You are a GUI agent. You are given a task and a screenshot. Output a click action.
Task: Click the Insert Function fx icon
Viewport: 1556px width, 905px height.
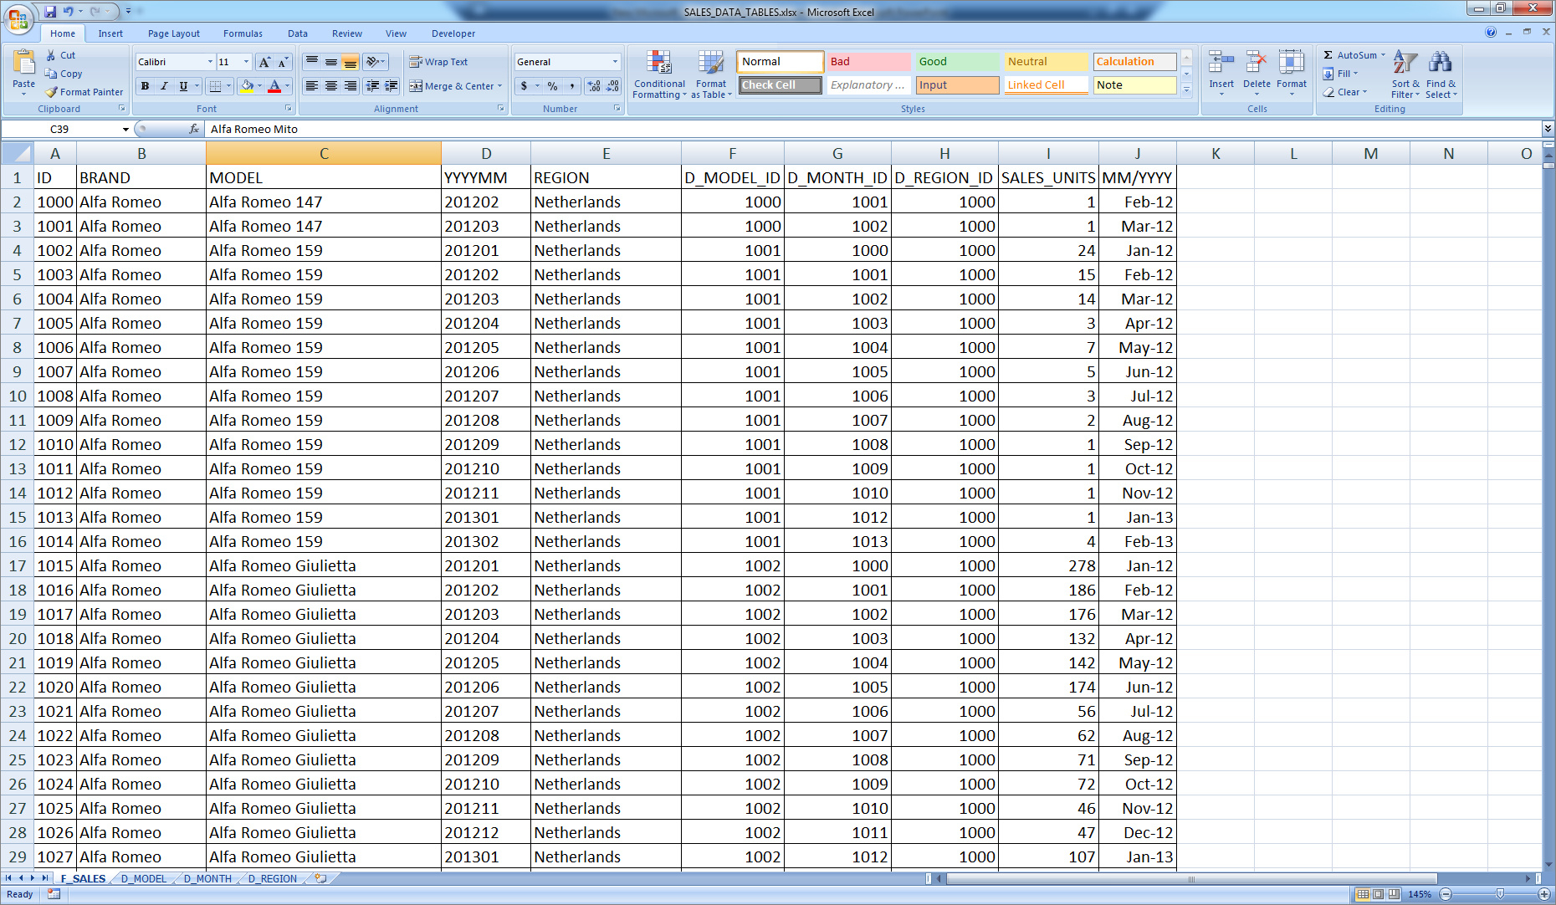194,129
